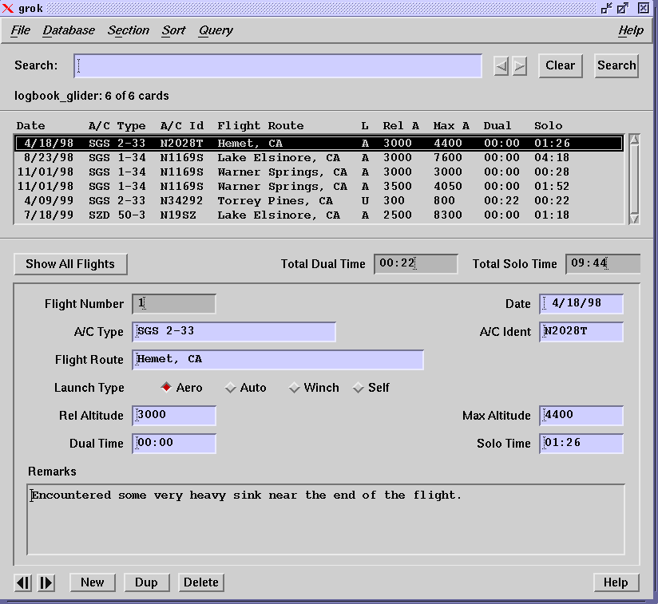Select the Auto launch type
This screenshot has width=658, height=604.
pyautogui.click(x=245, y=388)
